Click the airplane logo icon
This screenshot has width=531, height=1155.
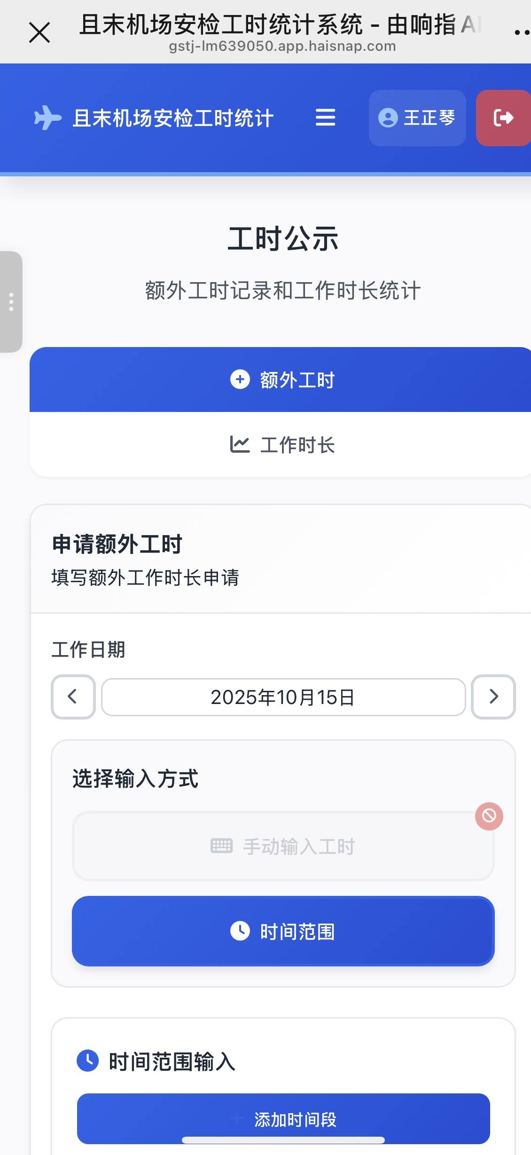47,118
